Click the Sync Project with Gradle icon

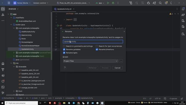pos(154,3)
